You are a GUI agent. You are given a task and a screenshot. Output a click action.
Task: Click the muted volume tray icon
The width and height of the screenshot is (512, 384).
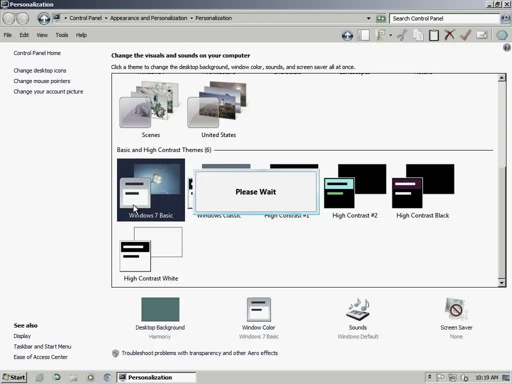point(463,378)
